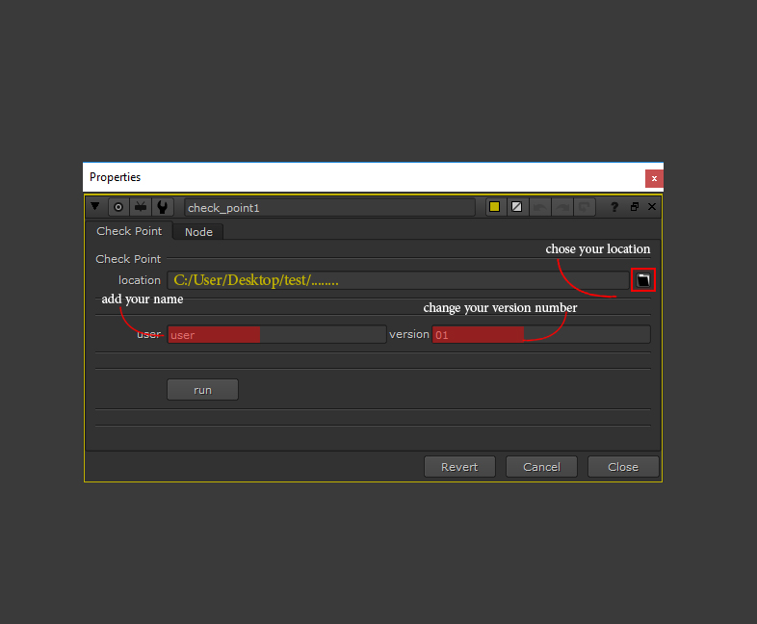This screenshot has height=624, width=757.
Task: Click the undo arrow icon
Action: tap(540, 207)
